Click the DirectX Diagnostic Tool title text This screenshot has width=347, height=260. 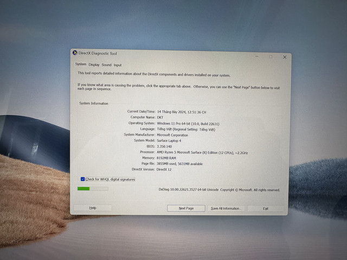pyautogui.click(x=98, y=53)
